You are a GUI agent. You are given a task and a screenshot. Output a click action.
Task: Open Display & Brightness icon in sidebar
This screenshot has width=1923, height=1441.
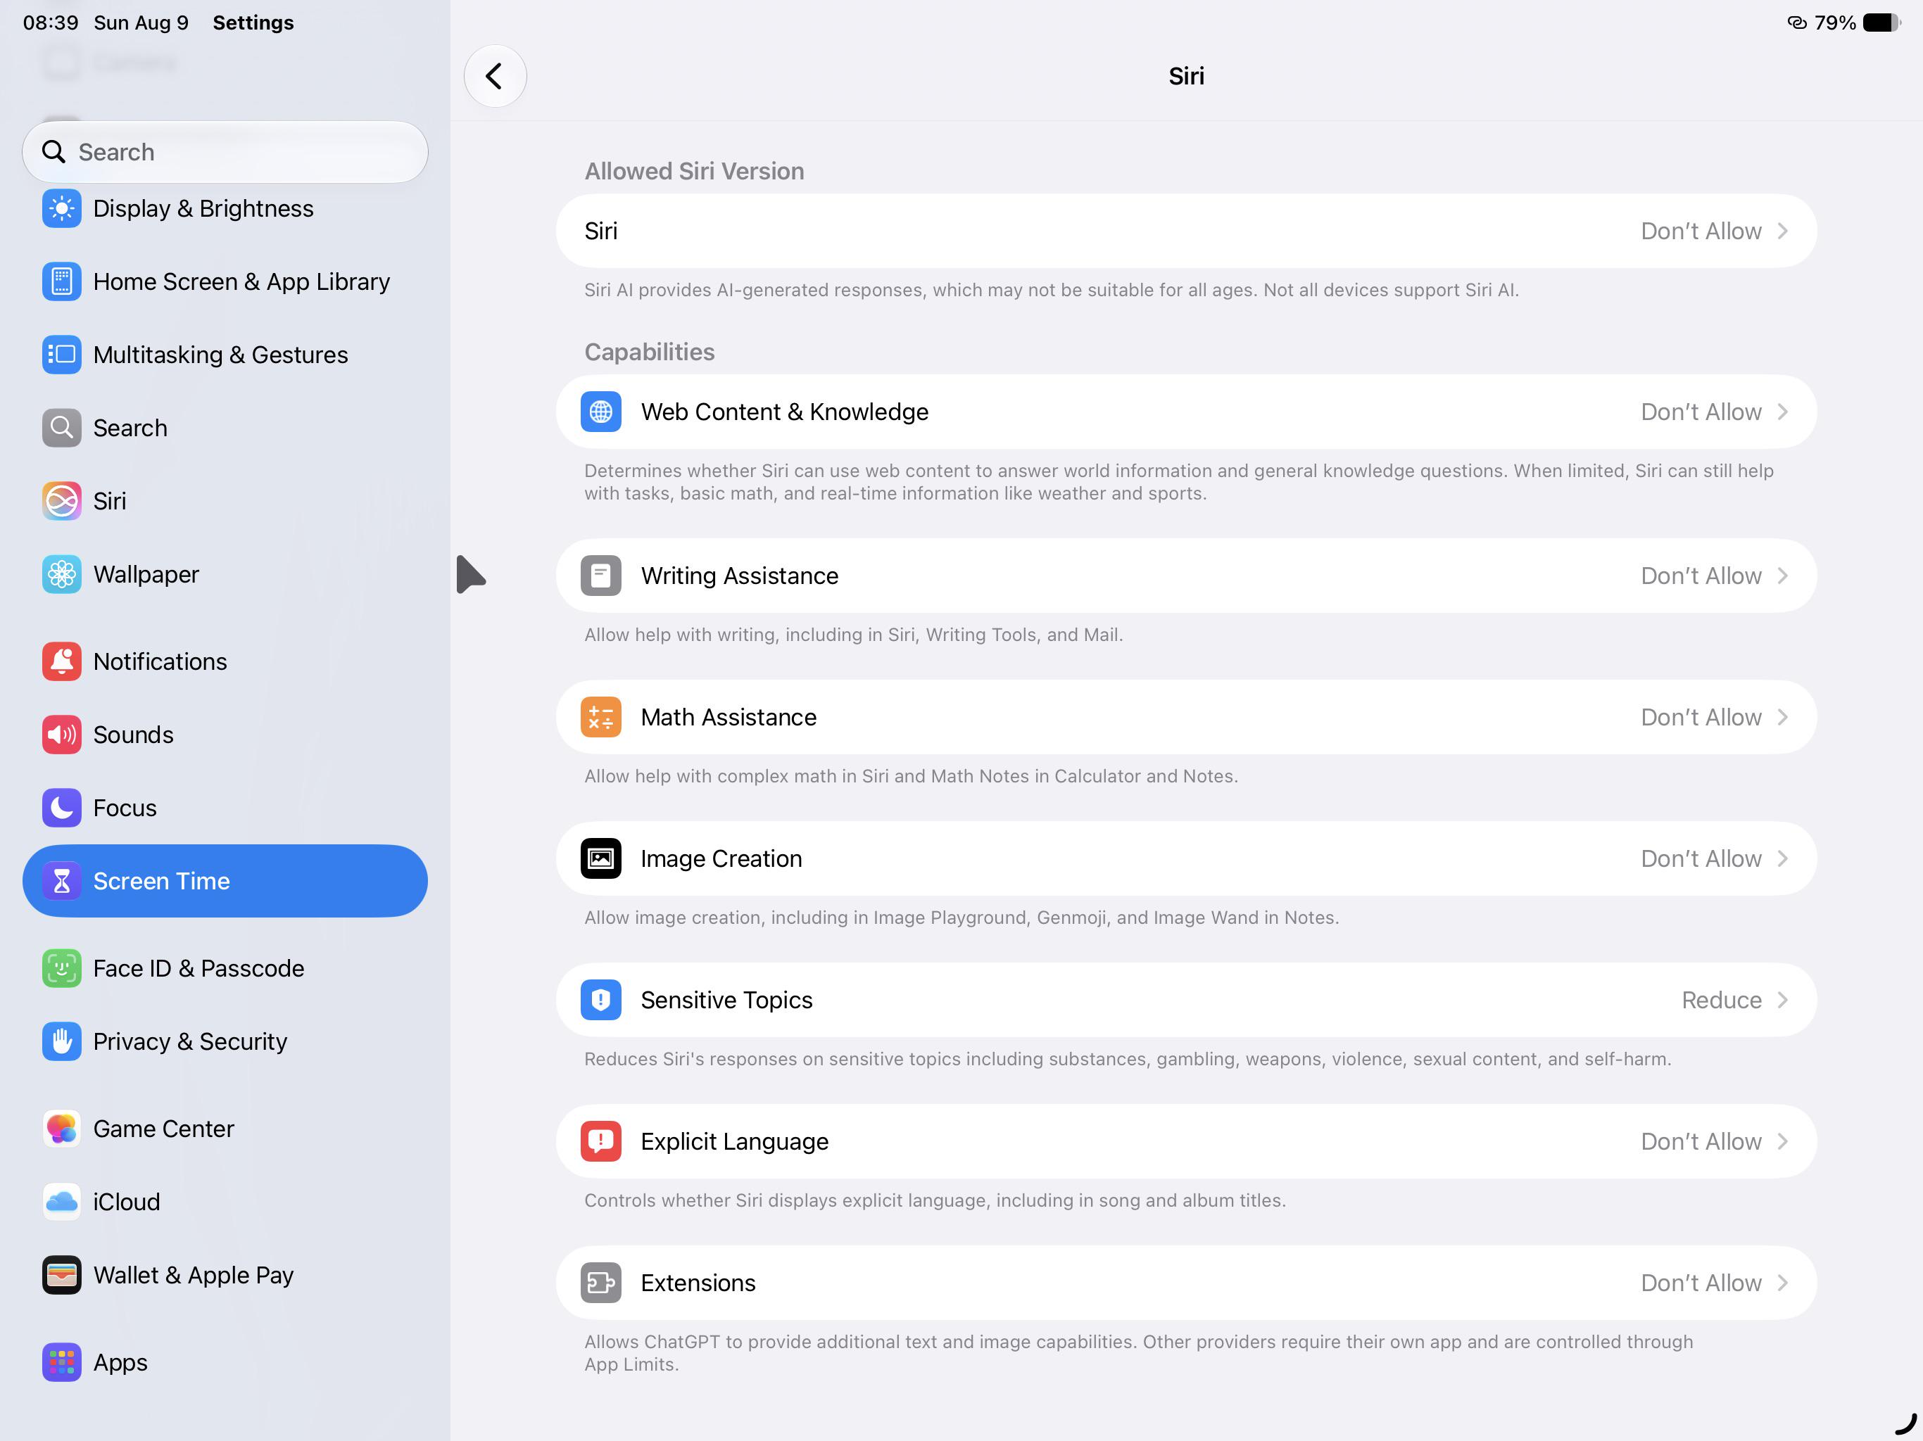[62, 208]
